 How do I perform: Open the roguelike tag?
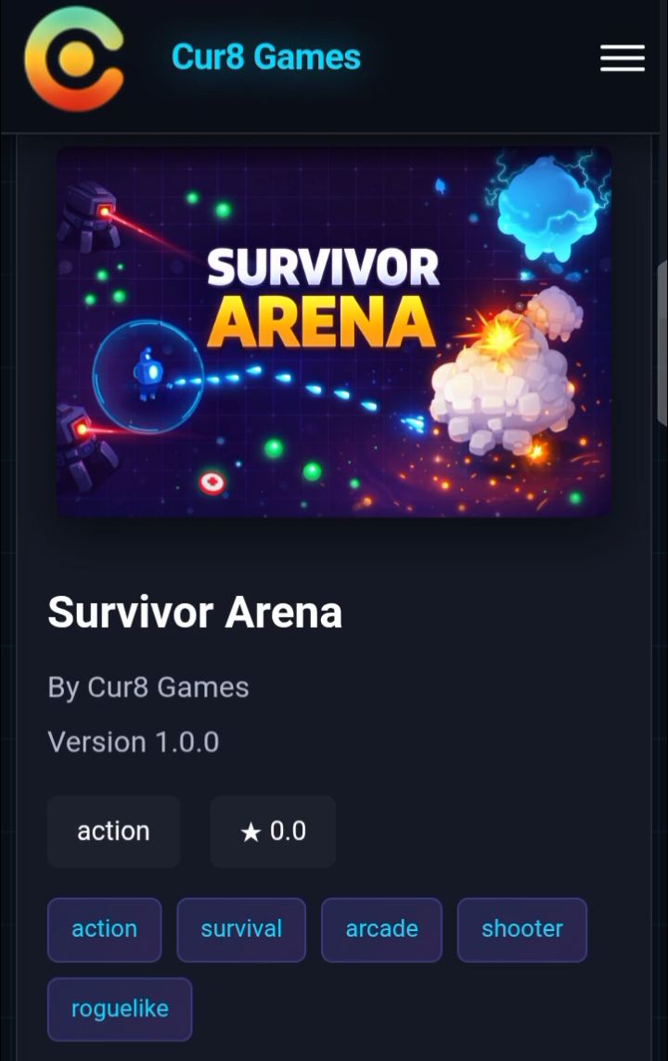120,1009
